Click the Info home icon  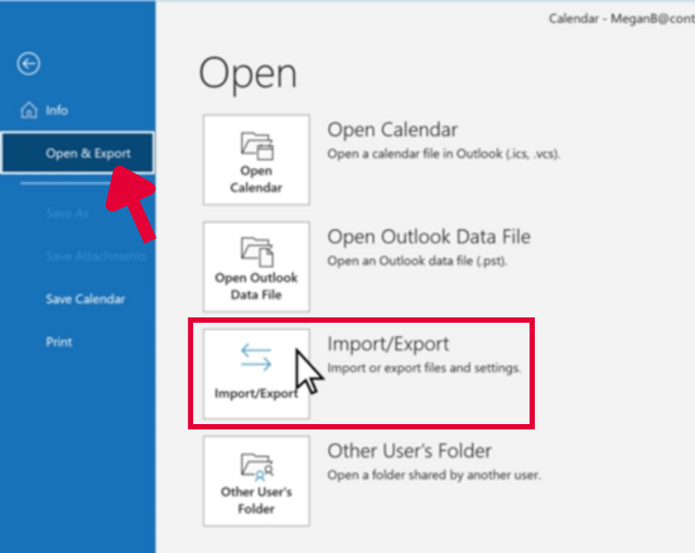(x=28, y=110)
